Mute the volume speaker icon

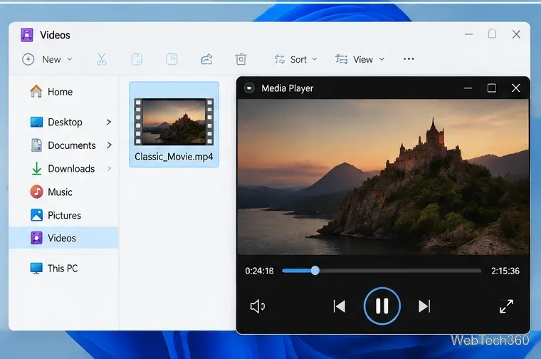(x=258, y=306)
